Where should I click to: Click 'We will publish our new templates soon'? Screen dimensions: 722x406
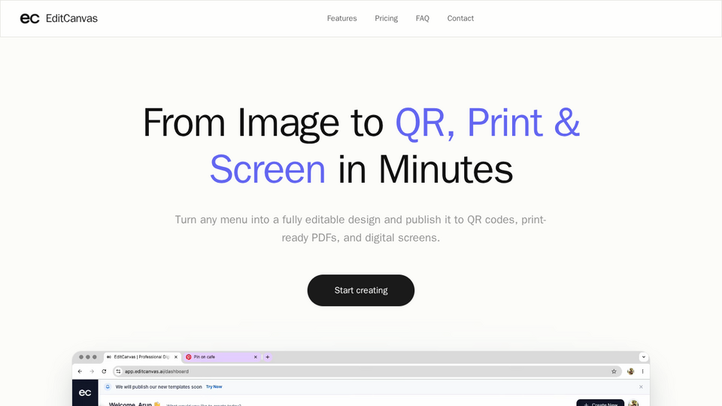click(x=159, y=386)
